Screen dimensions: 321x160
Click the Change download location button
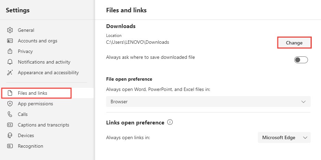tap(294, 43)
